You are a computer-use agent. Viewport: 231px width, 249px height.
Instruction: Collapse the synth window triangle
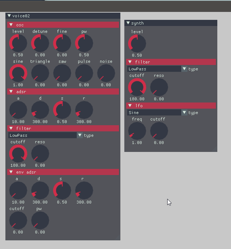coord(128,23)
